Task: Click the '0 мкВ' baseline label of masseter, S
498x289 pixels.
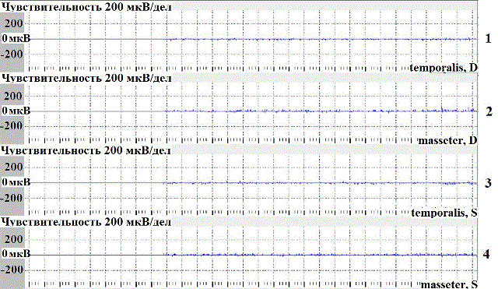Action: pyautogui.click(x=16, y=254)
